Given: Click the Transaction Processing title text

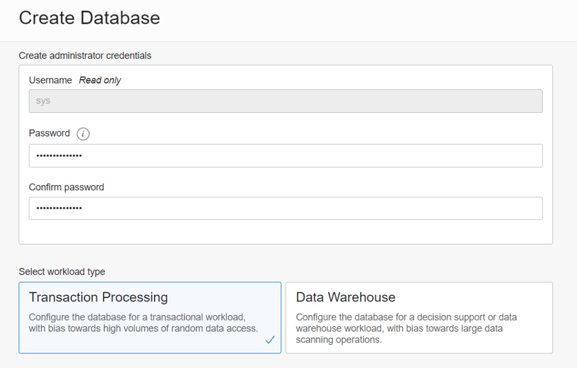Looking at the screenshot, I should (x=98, y=297).
